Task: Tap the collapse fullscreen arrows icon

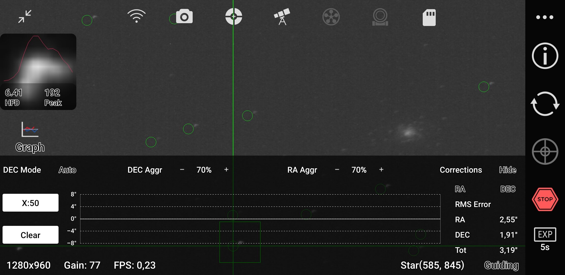Action: click(x=25, y=17)
